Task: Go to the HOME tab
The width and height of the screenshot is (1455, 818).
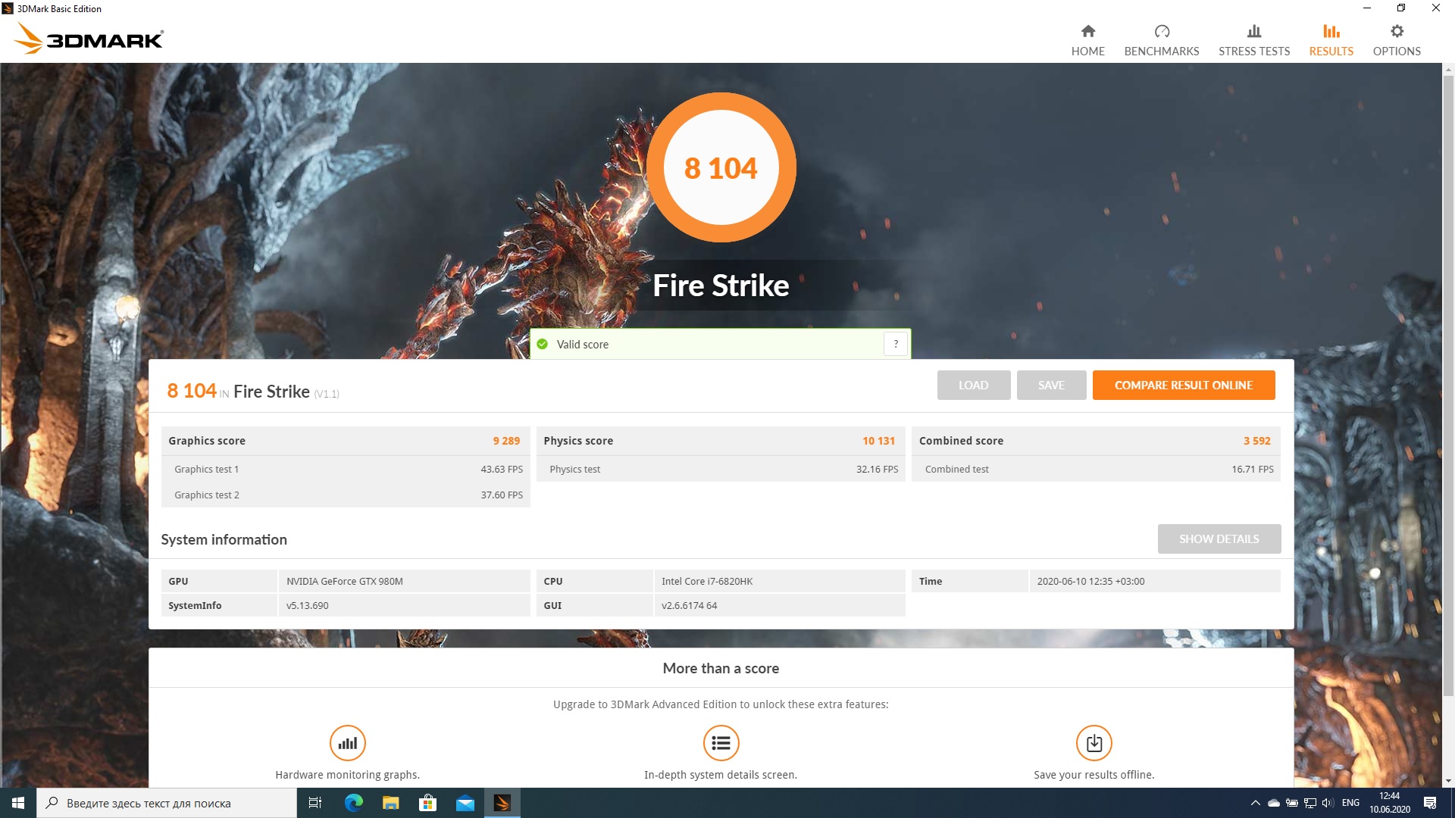Action: 1087,40
